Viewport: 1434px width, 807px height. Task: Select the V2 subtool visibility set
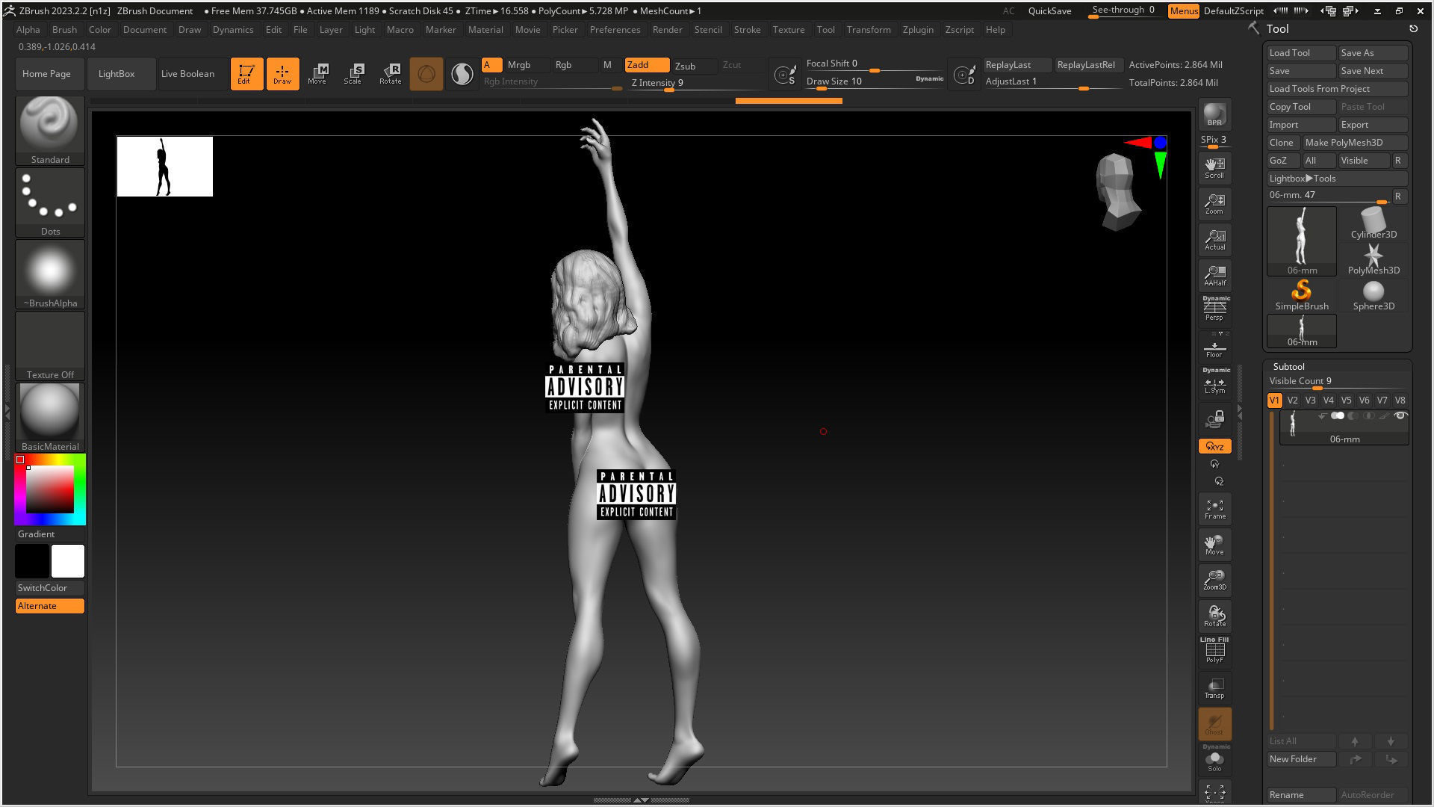point(1292,400)
